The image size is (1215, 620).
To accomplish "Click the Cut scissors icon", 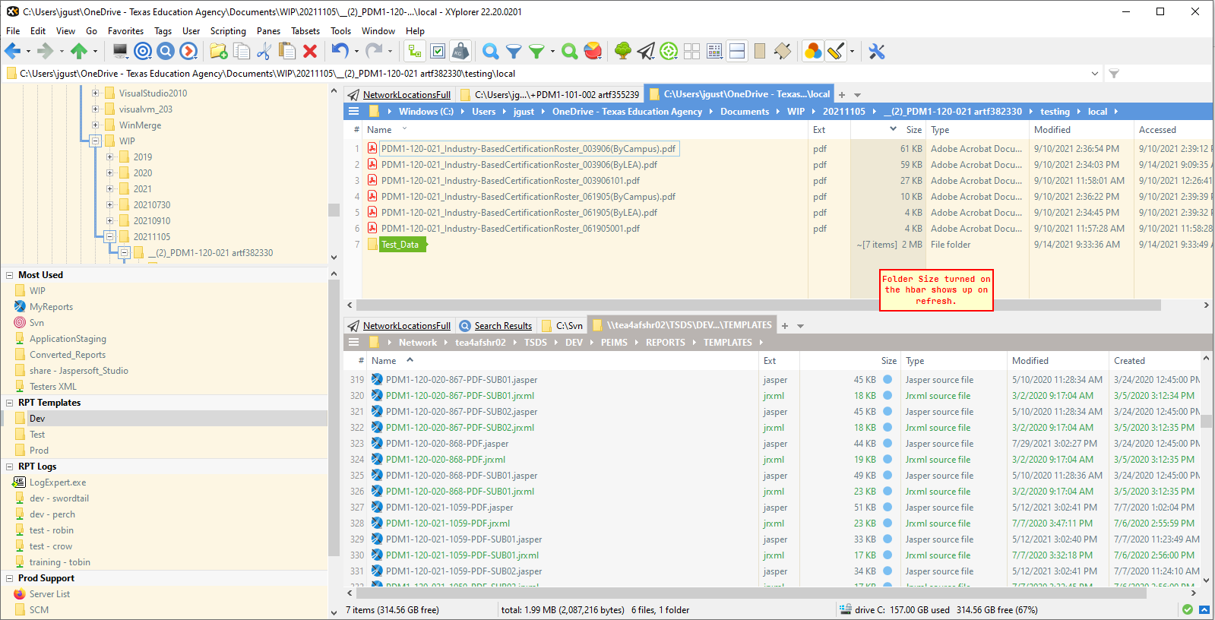I will 264,52.
